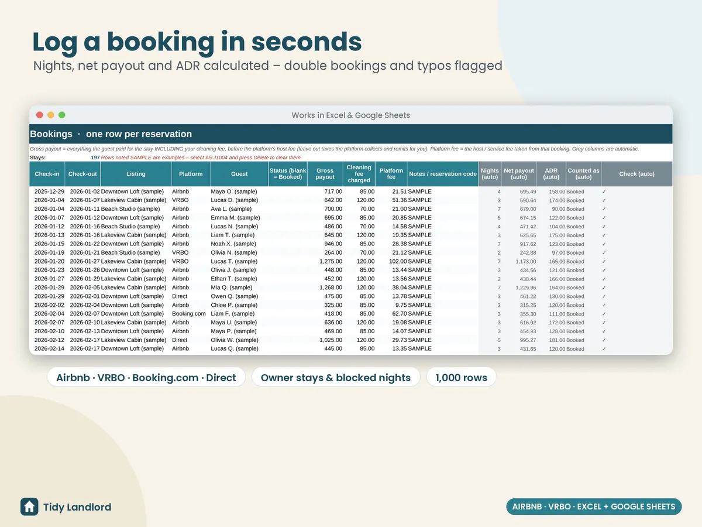The width and height of the screenshot is (702, 527).
Task: Click guest cell Maya O. (sample)
Action: 234,191
